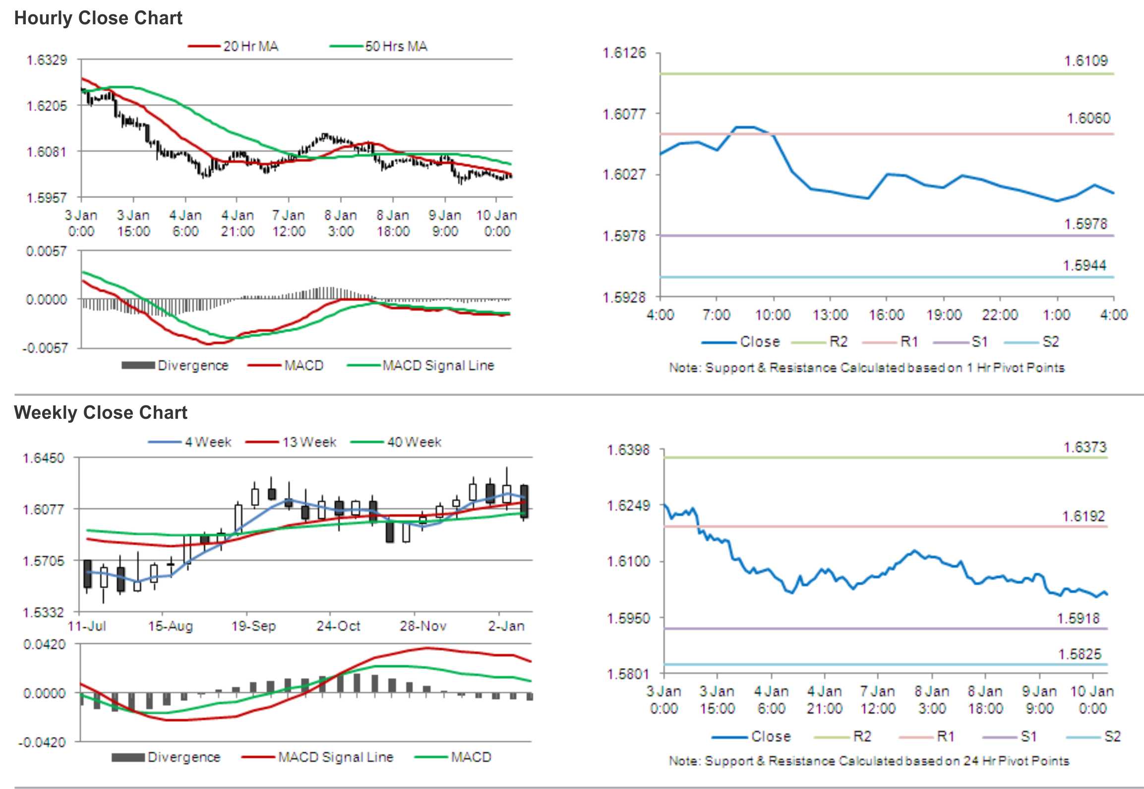Click the -0.0057 MACD axis value

pos(45,348)
